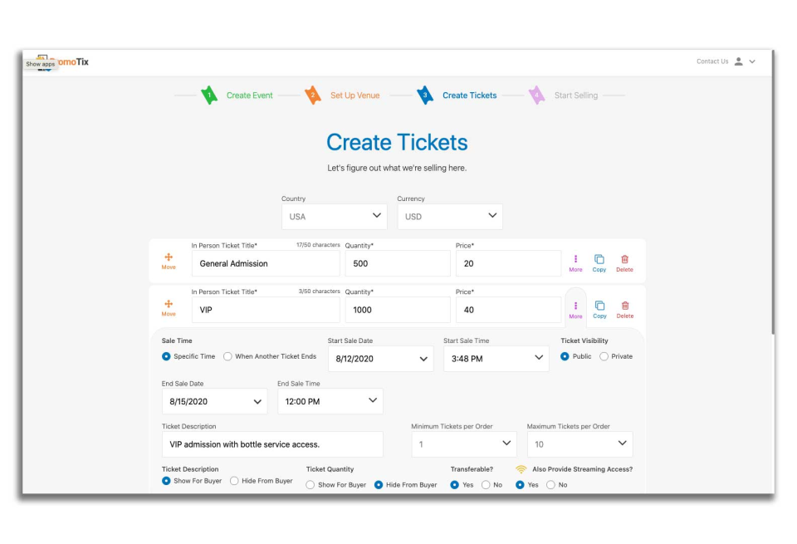Click the Show apps button
Viewport: 797px width, 544px height.
click(x=41, y=63)
